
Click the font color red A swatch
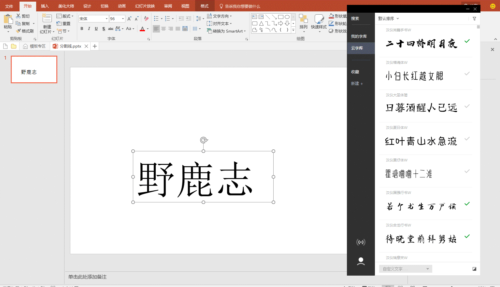(x=142, y=29)
